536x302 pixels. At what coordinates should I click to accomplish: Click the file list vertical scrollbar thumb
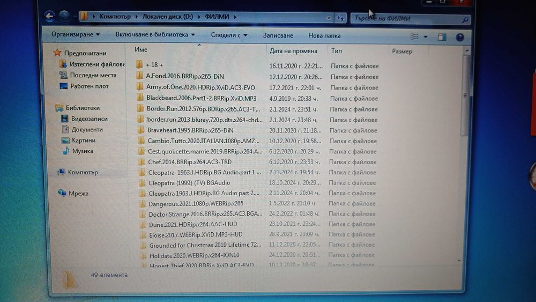[465, 95]
